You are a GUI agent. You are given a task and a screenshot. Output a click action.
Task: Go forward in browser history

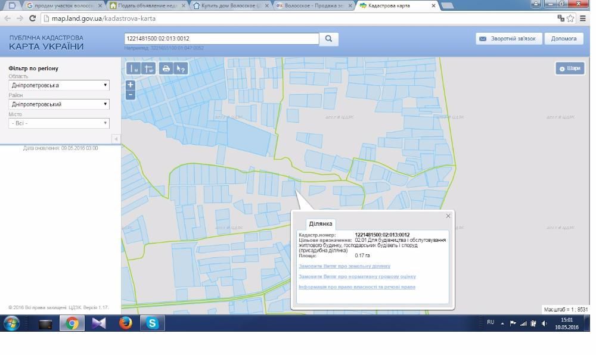(x=20, y=18)
